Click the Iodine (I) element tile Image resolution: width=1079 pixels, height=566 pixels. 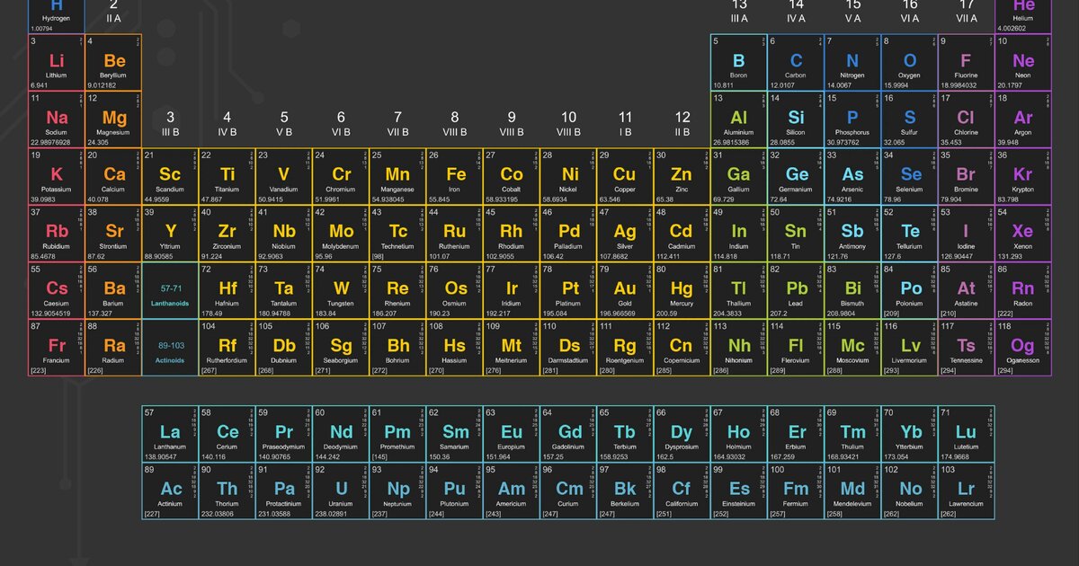tap(966, 234)
